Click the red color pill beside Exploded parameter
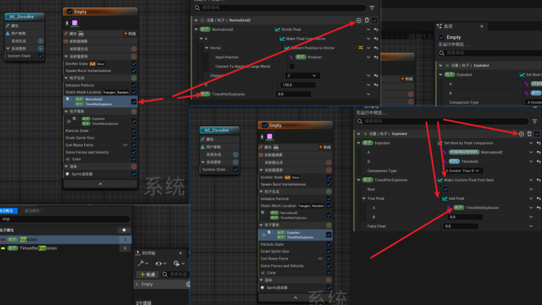 [x=3, y=239]
